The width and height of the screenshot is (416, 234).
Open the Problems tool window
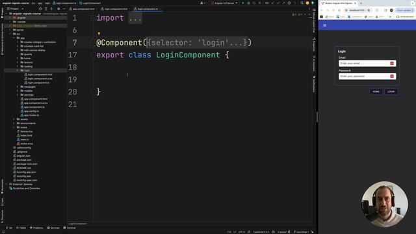click(x=36, y=227)
